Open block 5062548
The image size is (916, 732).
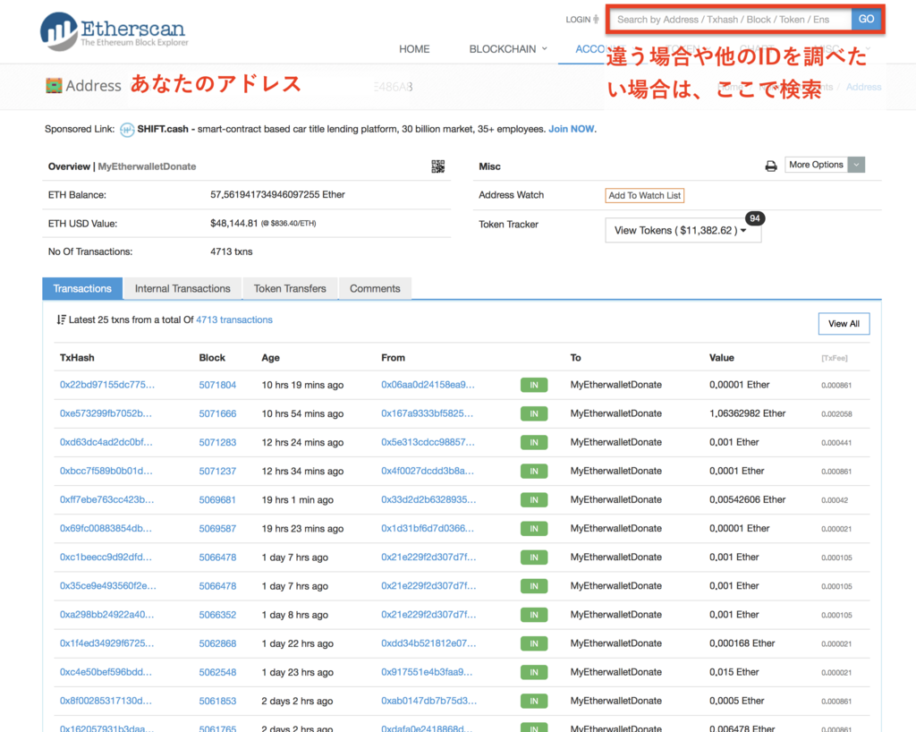(x=217, y=672)
